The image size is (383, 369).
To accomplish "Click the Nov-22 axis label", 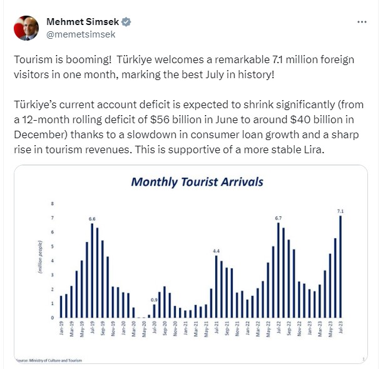I will (x=299, y=328).
